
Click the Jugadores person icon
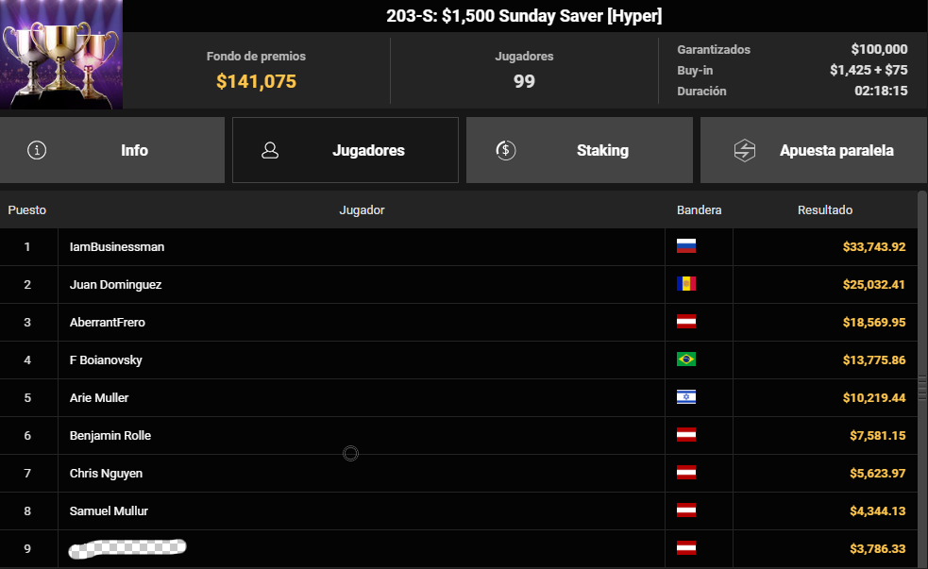270,150
